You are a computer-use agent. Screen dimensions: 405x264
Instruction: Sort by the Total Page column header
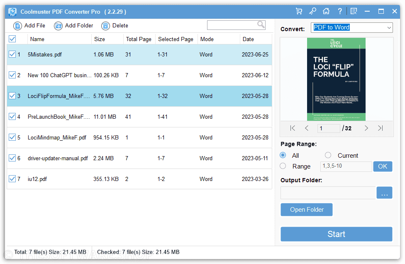139,39
